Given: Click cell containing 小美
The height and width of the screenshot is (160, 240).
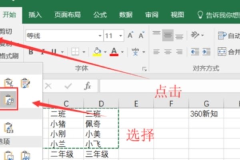Looking at the screenshot, I should click(101, 134).
